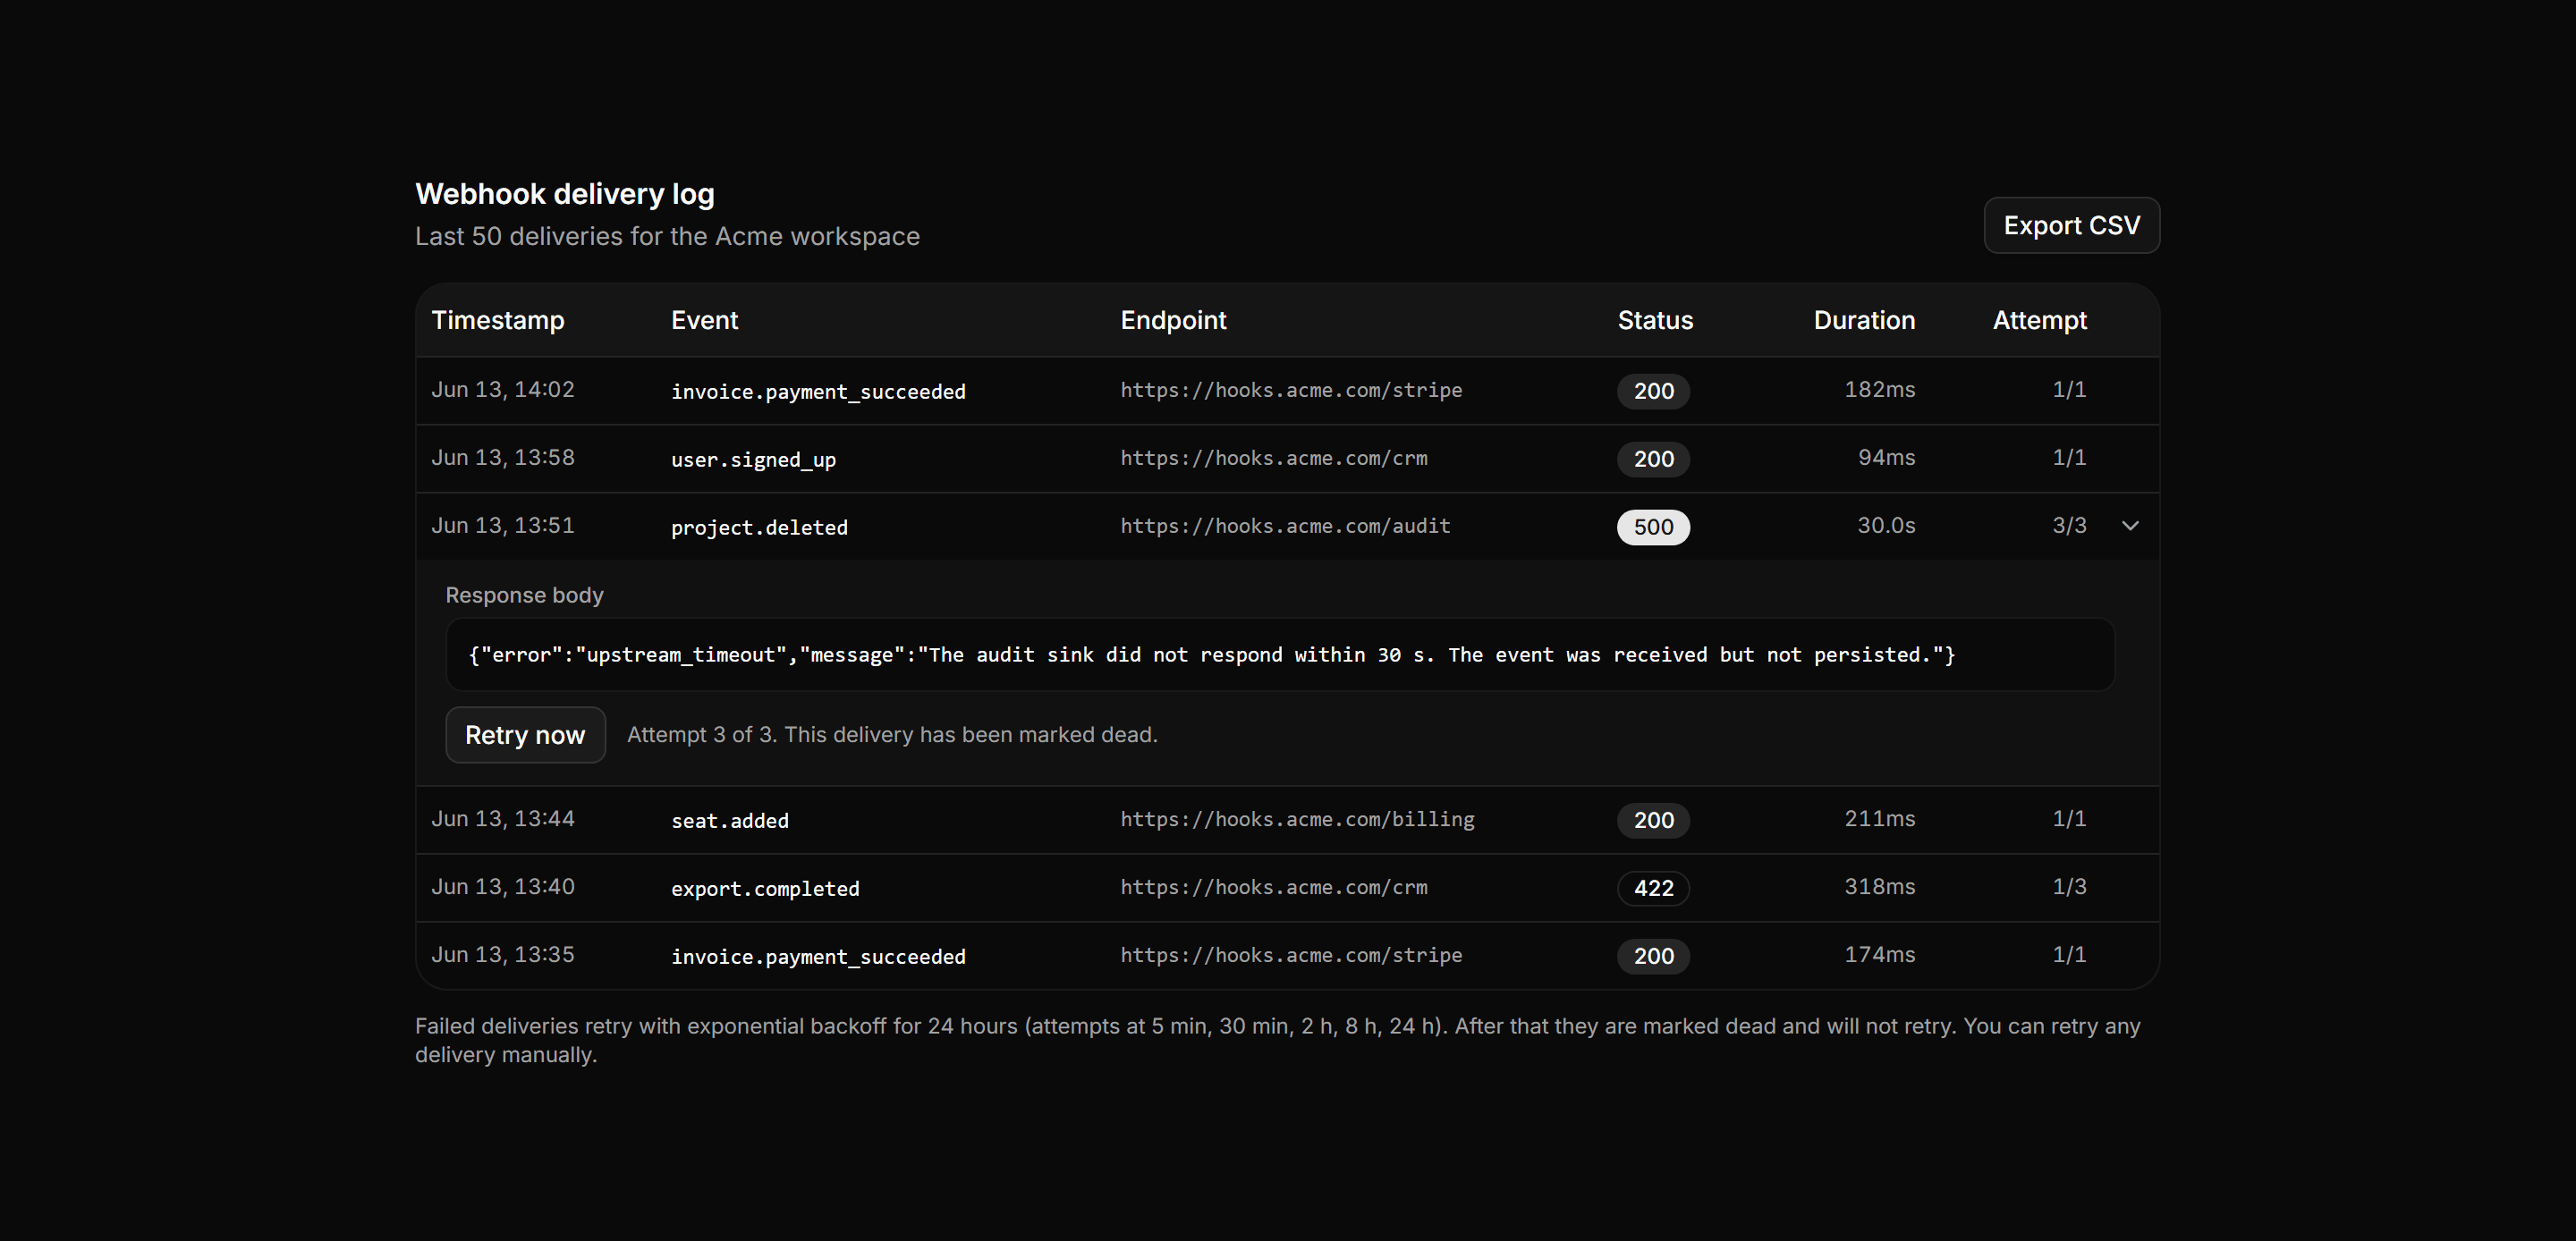Click the Jun 13, 14:02 timestamp
The image size is (2576, 1241).
pyautogui.click(x=503, y=390)
